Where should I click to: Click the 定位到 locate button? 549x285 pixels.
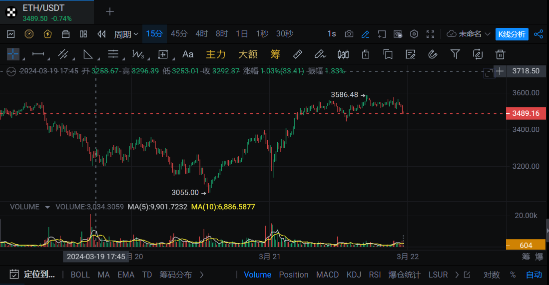pos(33,275)
